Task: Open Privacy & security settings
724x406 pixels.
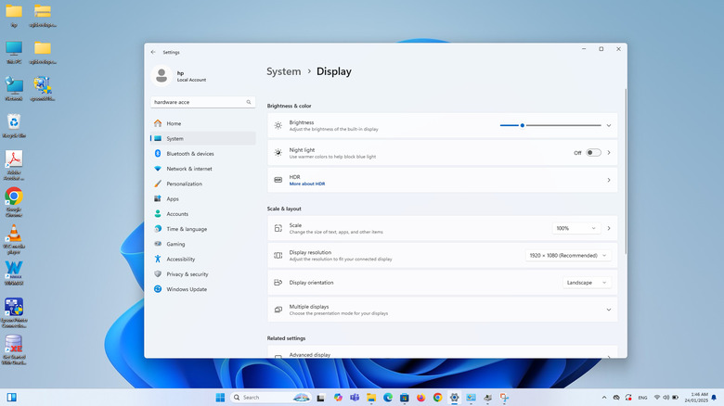Action: (x=187, y=274)
